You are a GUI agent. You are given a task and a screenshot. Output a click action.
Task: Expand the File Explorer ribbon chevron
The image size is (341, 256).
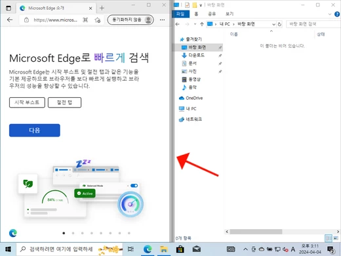click(x=330, y=14)
